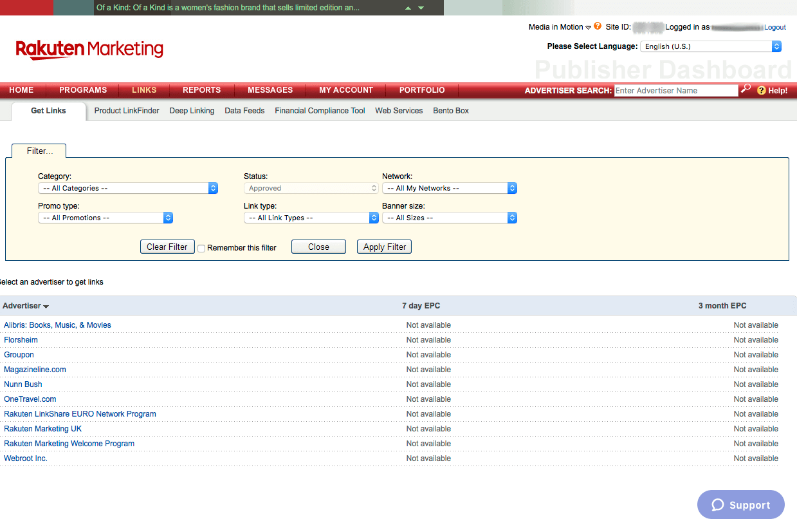Enable the Remember this filter checkbox
This screenshot has height=519, width=797.
pos(201,248)
